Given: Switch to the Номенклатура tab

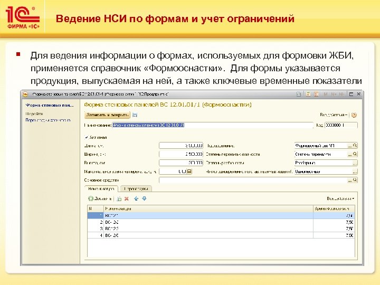Looking at the screenshot, I should point(101,188).
